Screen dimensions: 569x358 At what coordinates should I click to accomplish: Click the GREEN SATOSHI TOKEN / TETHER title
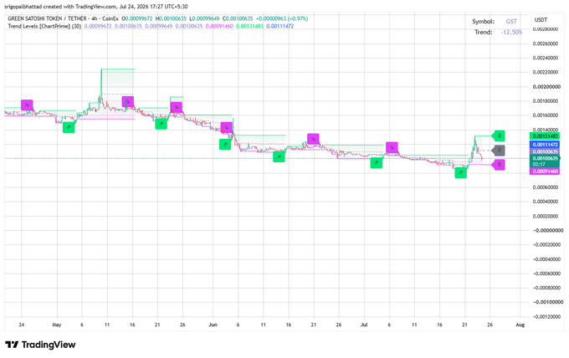coord(47,18)
